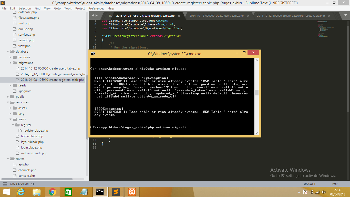Collapse the migrations folder
350x197 pixels.
point(11,63)
